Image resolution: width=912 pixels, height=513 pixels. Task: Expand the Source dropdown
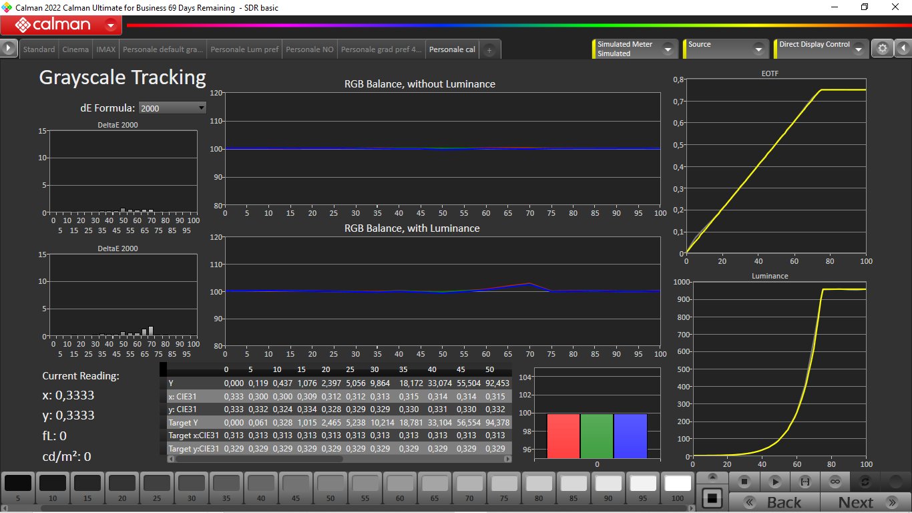[x=758, y=49]
